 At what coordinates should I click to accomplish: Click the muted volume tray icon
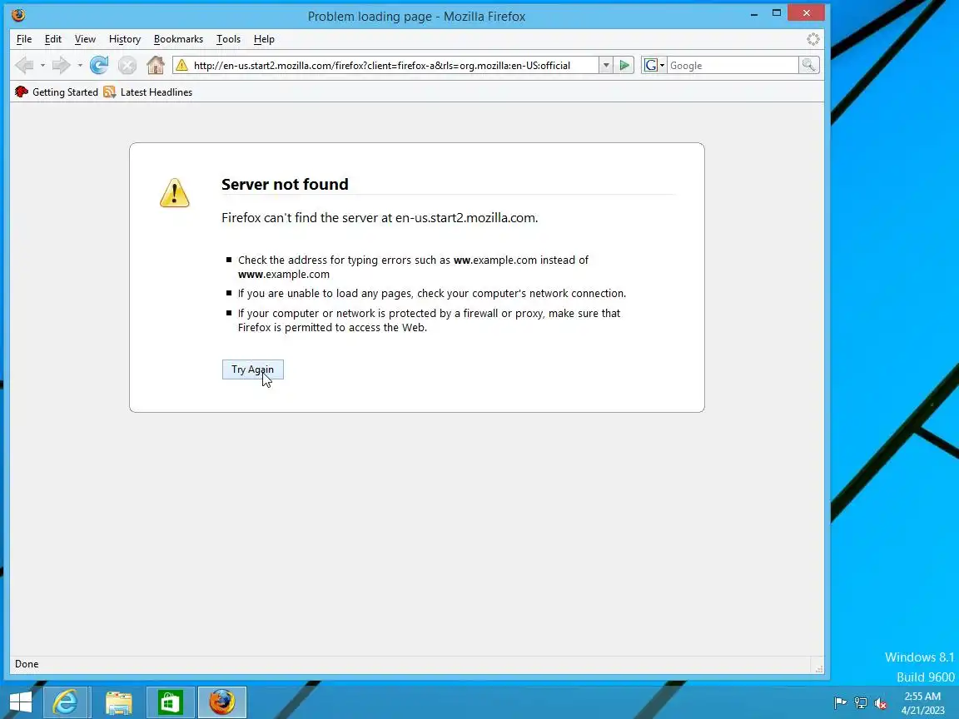pos(881,703)
